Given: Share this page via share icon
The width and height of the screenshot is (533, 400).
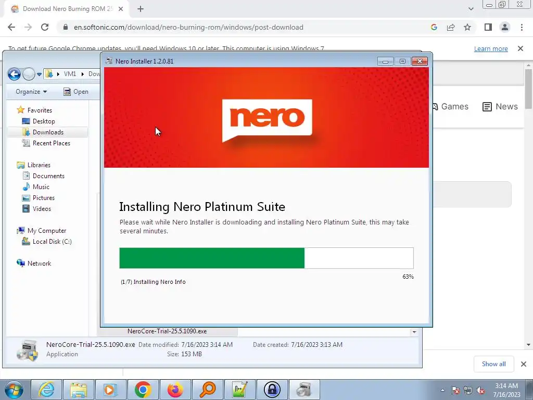Looking at the screenshot, I should click(451, 27).
